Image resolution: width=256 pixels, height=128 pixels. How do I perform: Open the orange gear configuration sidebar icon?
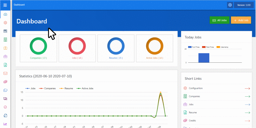pos(5,23)
